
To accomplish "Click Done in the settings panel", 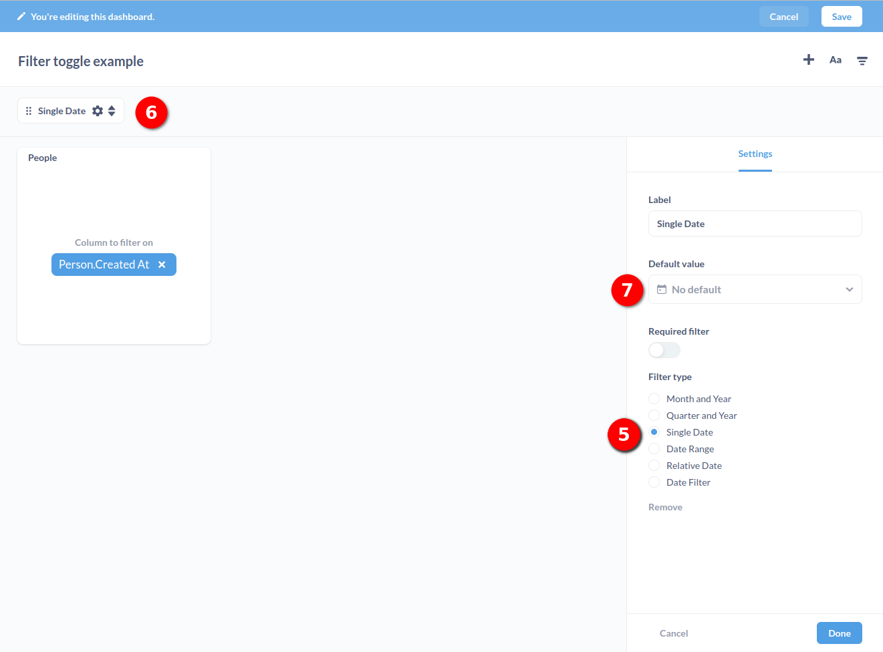I will [840, 633].
